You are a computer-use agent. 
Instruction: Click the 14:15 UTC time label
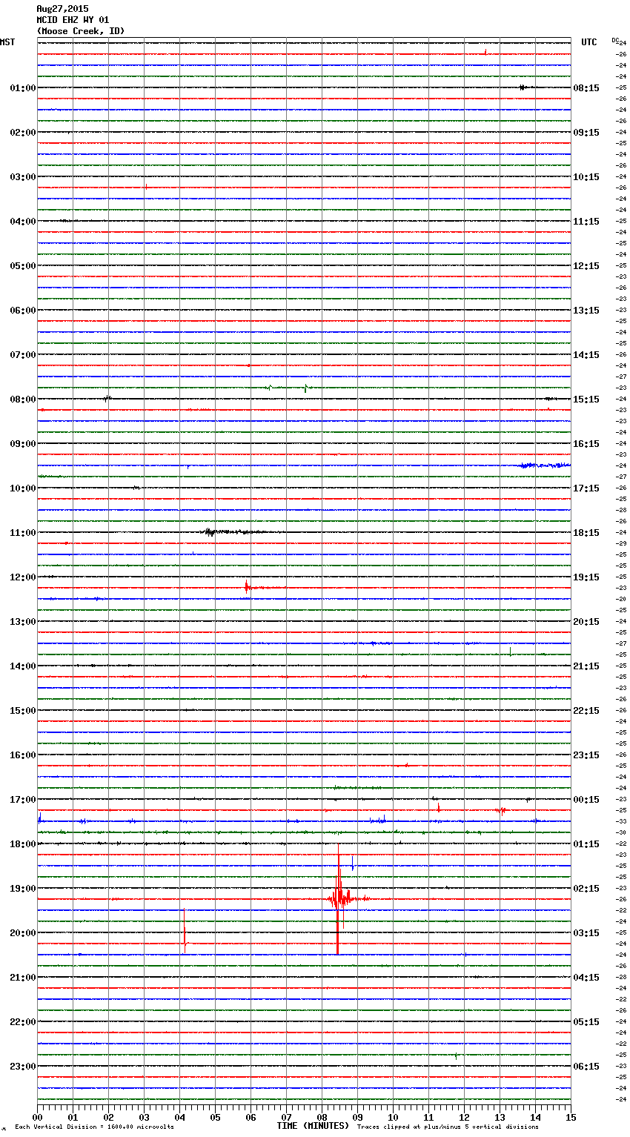(586, 355)
